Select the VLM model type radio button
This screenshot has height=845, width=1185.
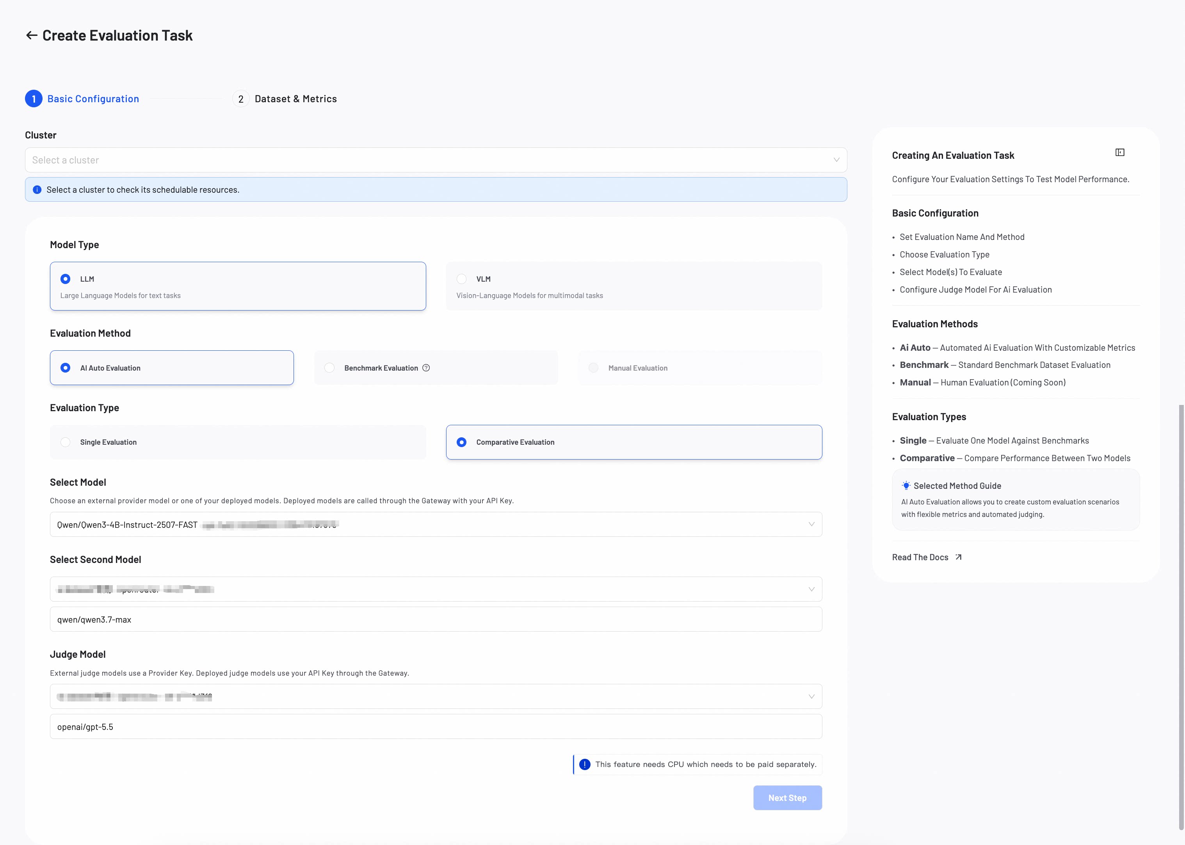[x=462, y=279]
